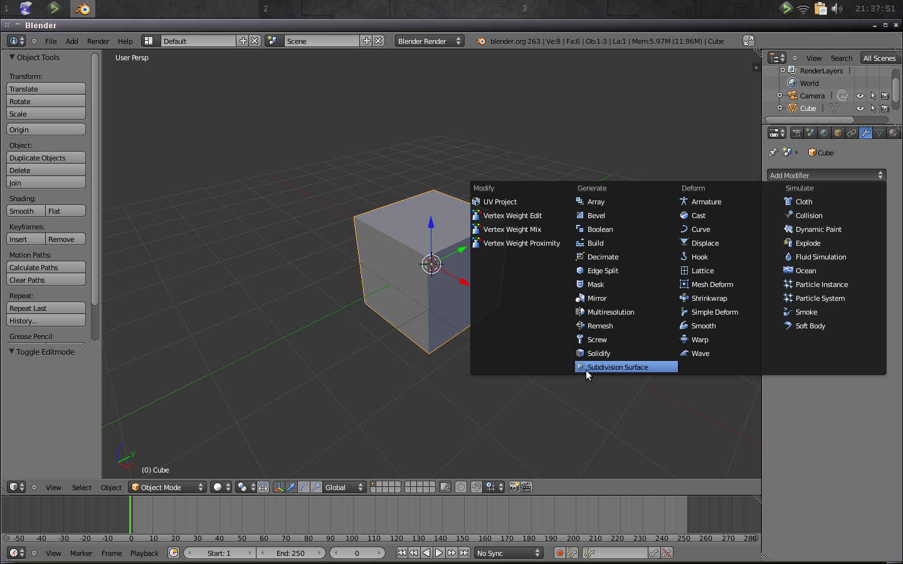Open the Blender Render engine dropdown

pos(430,41)
